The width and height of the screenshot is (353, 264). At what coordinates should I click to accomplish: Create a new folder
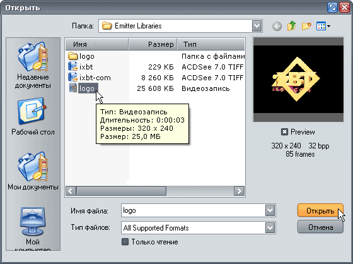coord(306,26)
